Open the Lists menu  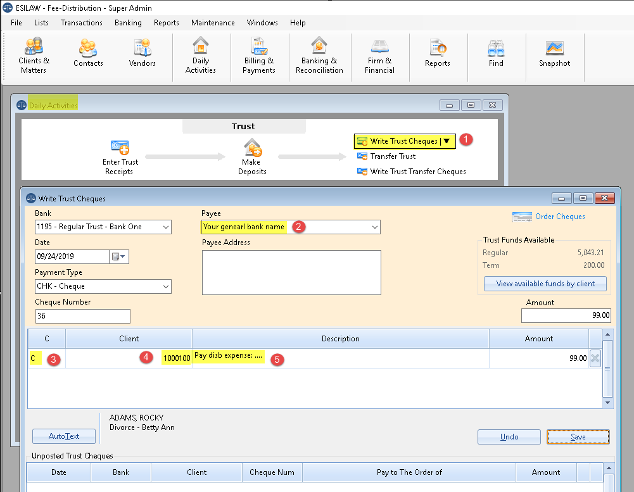(x=41, y=23)
